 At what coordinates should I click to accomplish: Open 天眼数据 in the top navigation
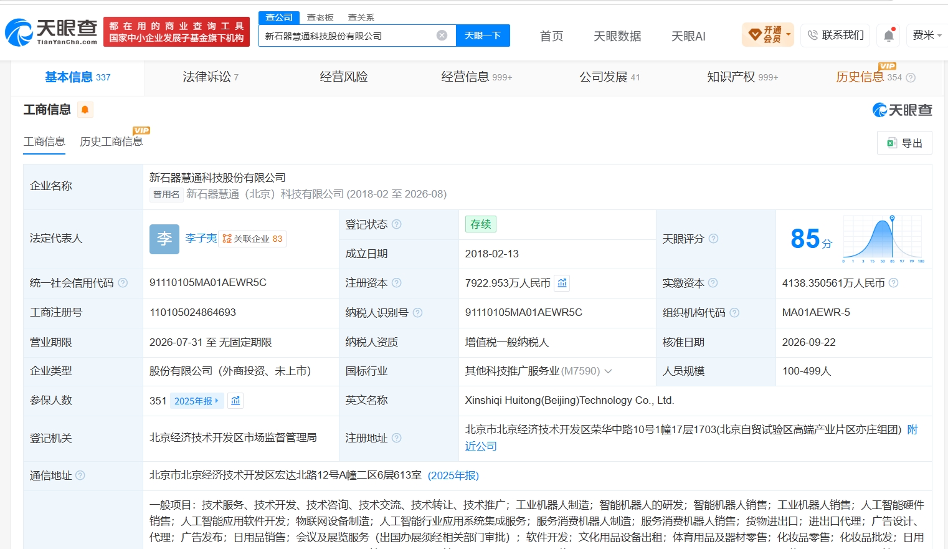[617, 36]
